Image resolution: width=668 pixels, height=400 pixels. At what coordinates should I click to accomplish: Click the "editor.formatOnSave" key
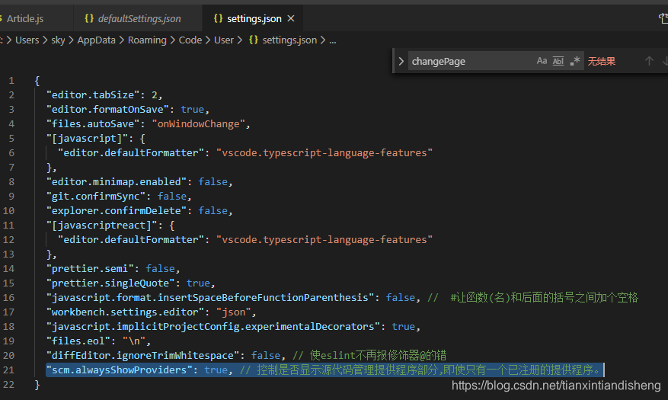[107, 110]
